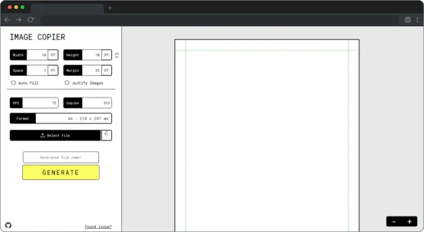Click the Generated file name field
The width and height of the screenshot is (424, 232).
(61, 157)
